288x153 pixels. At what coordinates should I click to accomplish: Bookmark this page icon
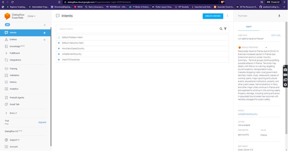pos(59,2)
